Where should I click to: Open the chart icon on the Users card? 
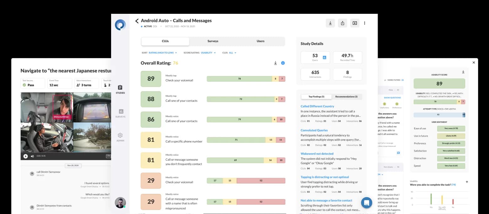(x=325, y=57)
